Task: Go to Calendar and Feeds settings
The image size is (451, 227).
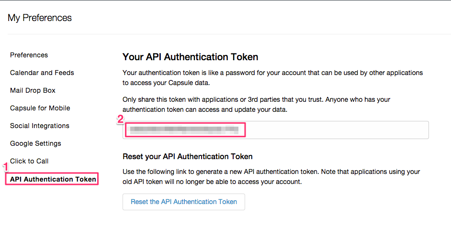Action: [x=42, y=73]
